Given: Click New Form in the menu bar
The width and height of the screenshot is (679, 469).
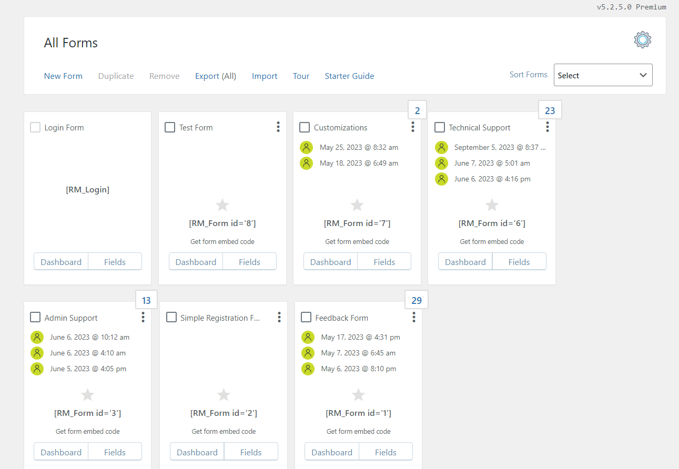Looking at the screenshot, I should point(63,76).
